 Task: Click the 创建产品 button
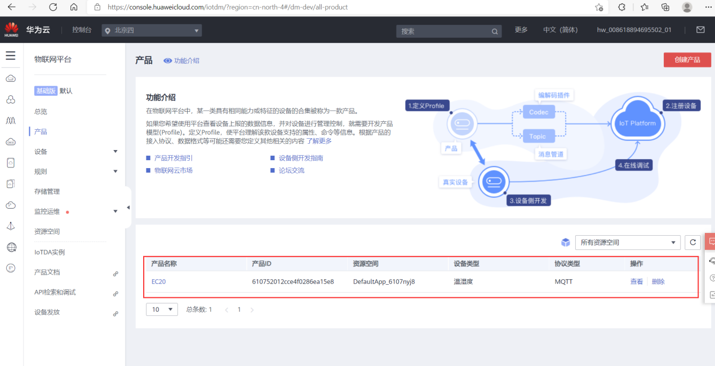pyautogui.click(x=687, y=60)
